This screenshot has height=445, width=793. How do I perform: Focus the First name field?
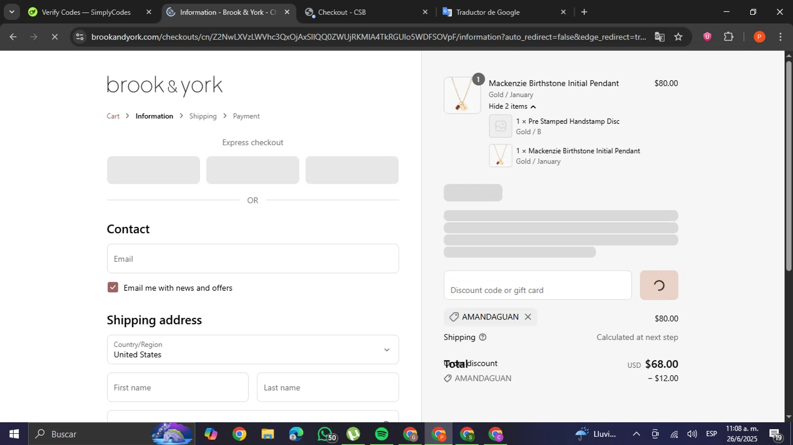[178, 387]
